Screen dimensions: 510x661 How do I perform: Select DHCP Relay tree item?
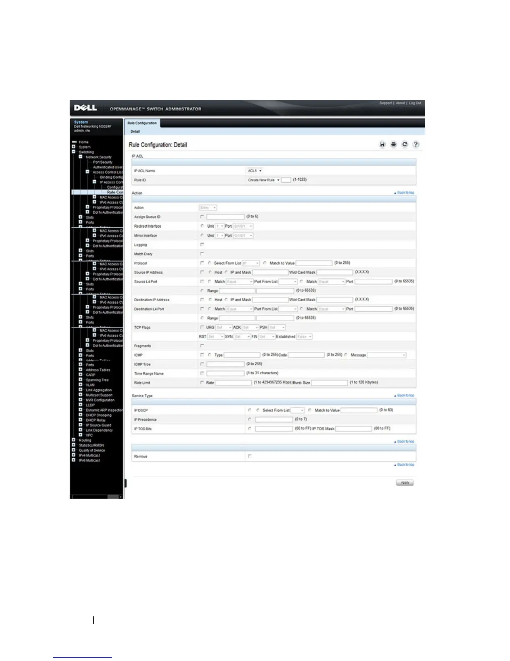[95, 420]
